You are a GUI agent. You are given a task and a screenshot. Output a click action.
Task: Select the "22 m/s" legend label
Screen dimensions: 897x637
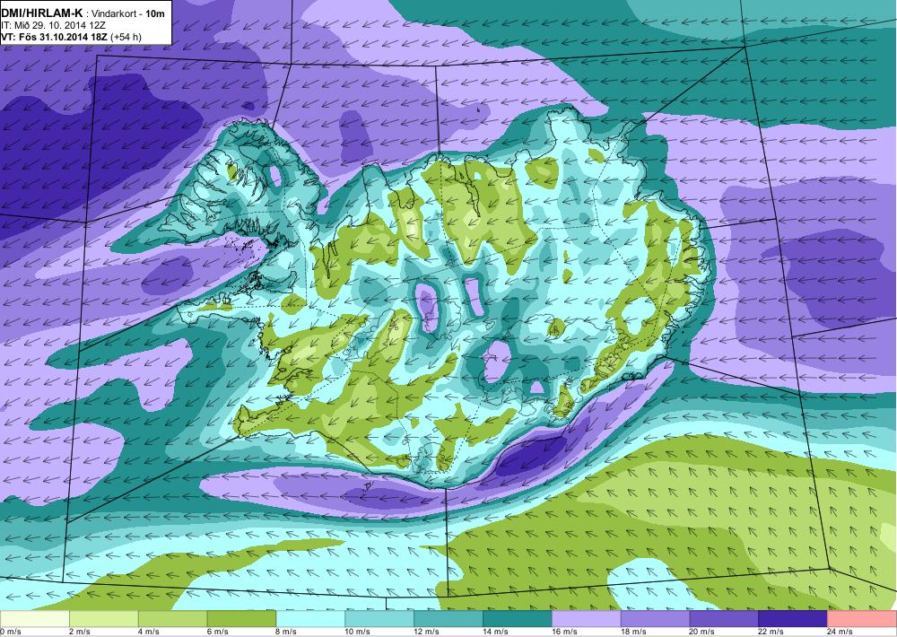pyautogui.click(x=771, y=632)
